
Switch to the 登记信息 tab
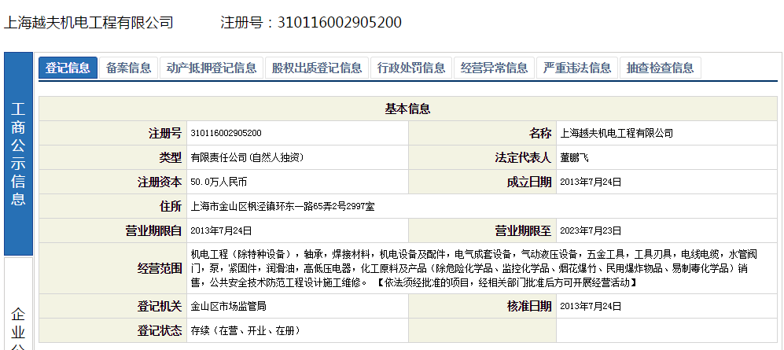[68, 68]
